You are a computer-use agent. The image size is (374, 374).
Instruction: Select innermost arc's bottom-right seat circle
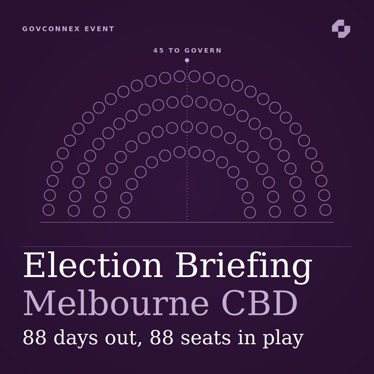tap(250, 212)
